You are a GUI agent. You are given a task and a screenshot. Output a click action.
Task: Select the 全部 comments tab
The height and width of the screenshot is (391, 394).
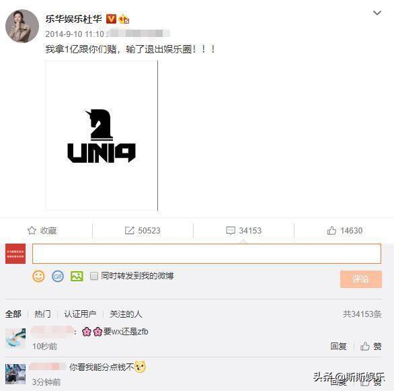coord(13,314)
